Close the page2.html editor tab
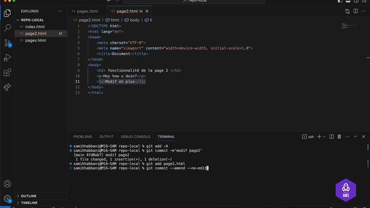The image size is (370, 208). tap(147, 12)
